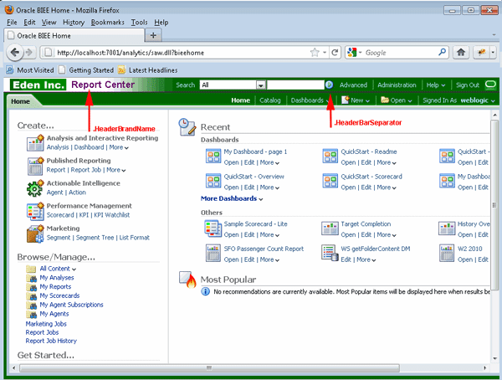Click the Firefox forward arrow button
This screenshot has height=380, width=502.
[x=29, y=52]
